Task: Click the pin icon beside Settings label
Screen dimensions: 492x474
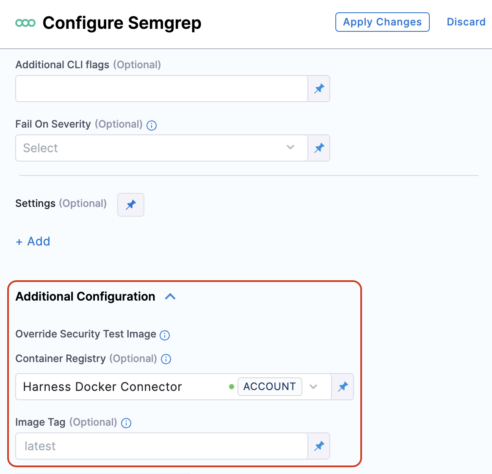Action: coord(131,205)
